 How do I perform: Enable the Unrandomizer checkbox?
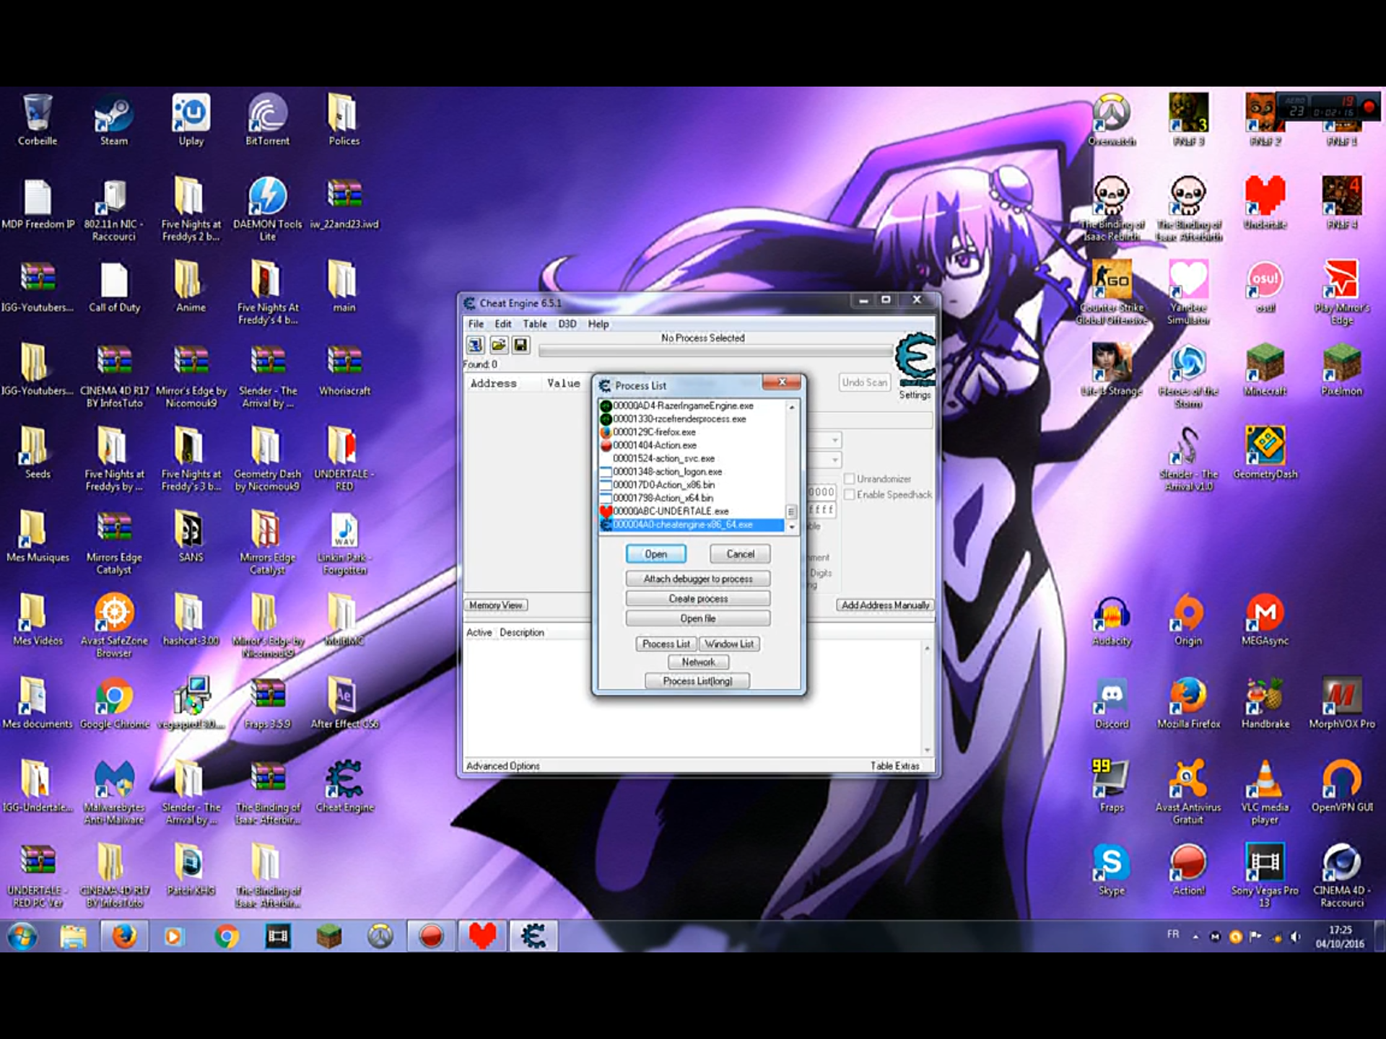(x=850, y=479)
